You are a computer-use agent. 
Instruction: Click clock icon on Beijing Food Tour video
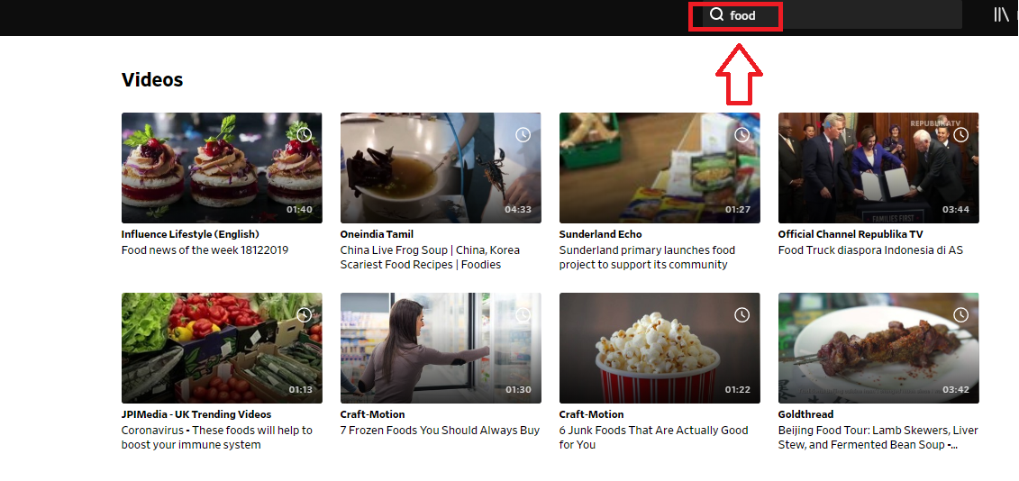click(x=961, y=314)
